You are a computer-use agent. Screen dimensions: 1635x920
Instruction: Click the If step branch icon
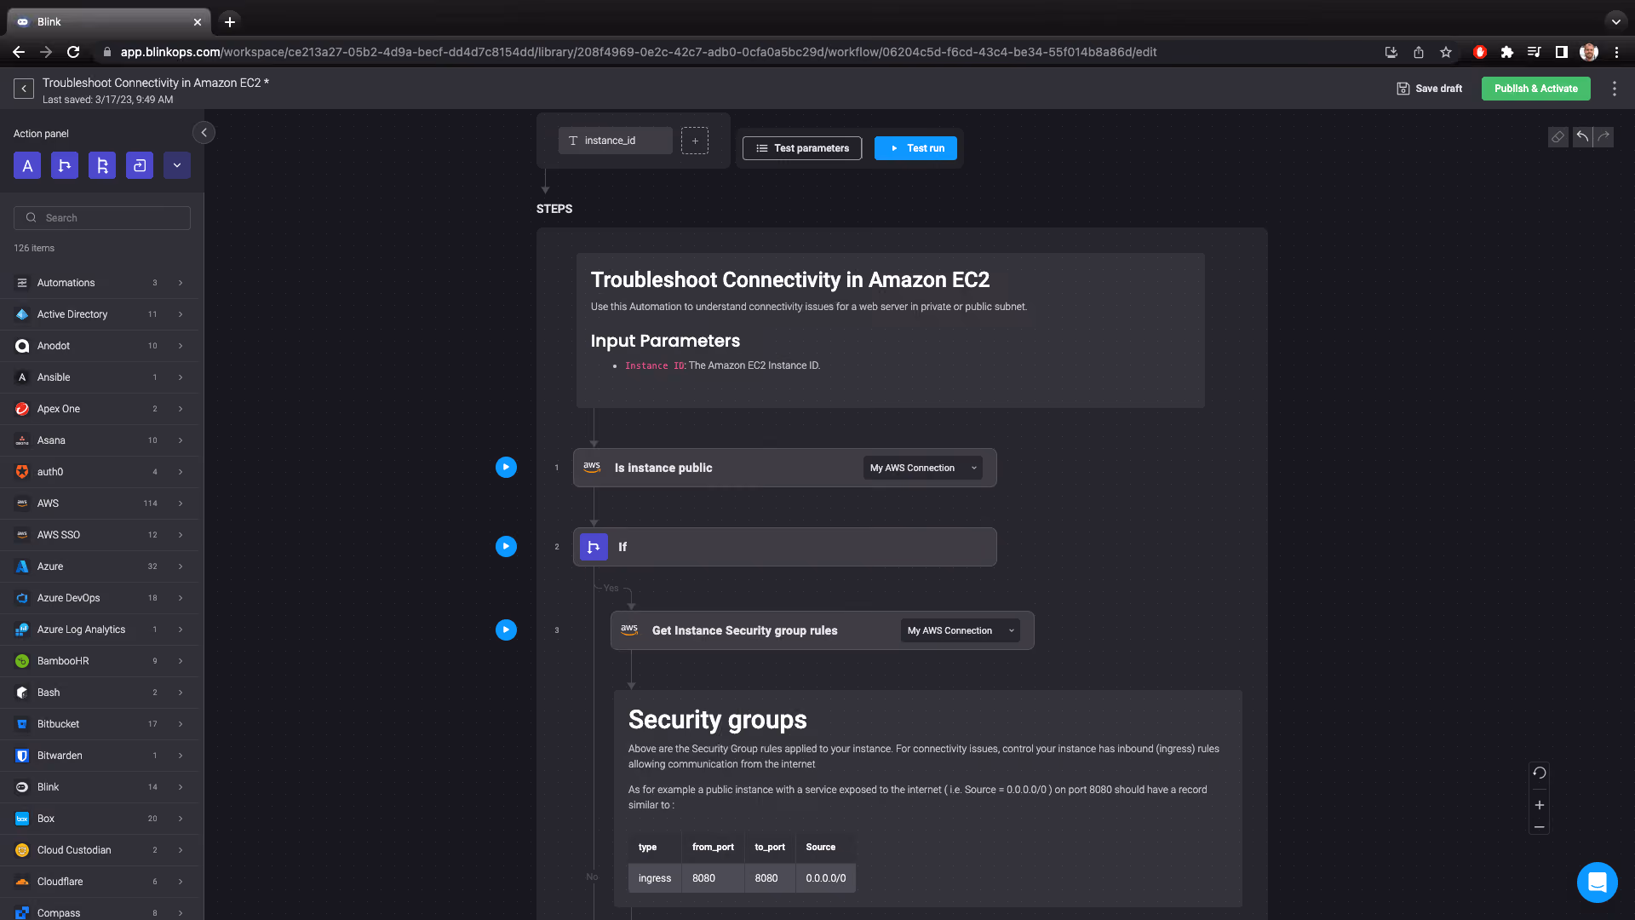(x=594, y=547)
